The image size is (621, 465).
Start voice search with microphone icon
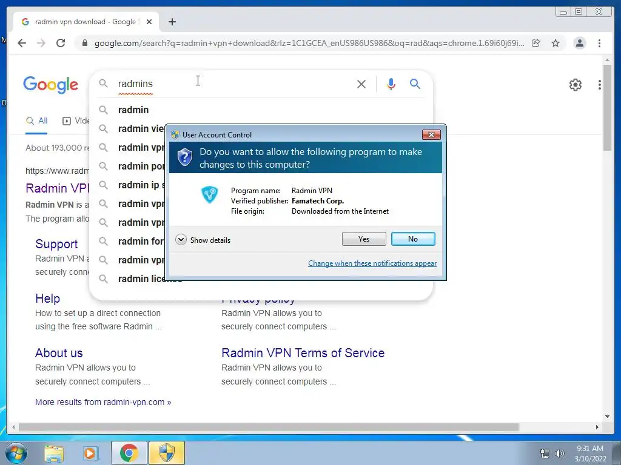click(x=391, y=84)
